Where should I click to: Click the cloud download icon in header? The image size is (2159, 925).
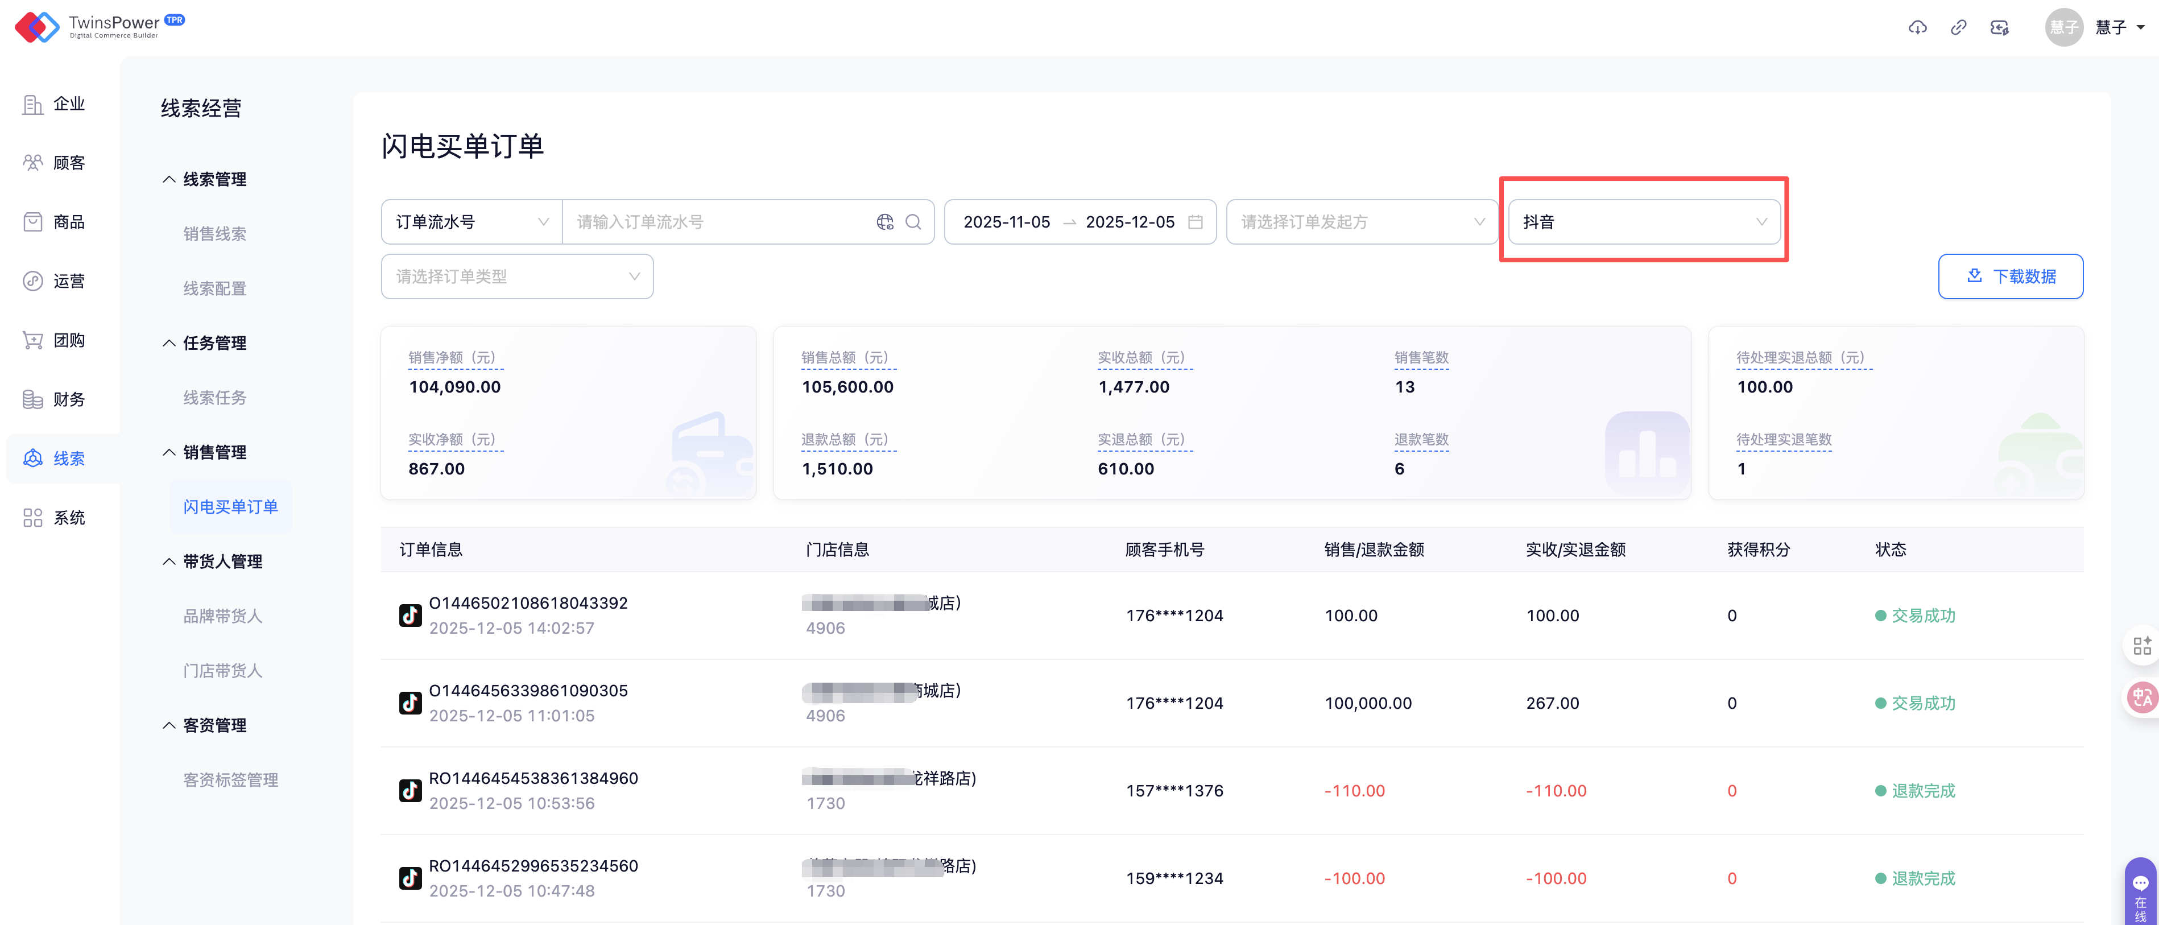click(x=1917, y=28)
